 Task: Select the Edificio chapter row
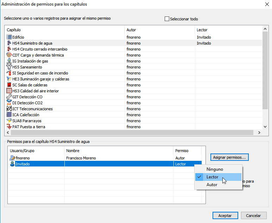pyautogui.click(x=134, y=37)
